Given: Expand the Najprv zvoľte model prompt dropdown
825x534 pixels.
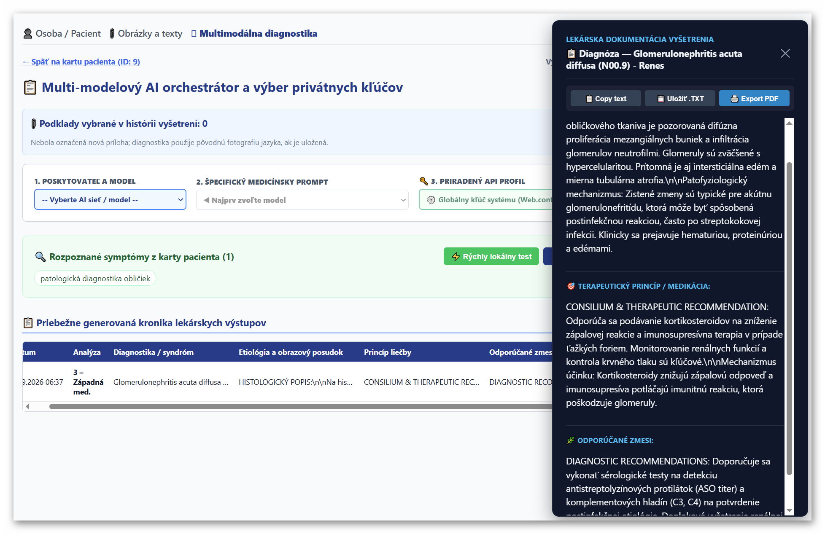Looking at the screenshot, I should [302, 200].
